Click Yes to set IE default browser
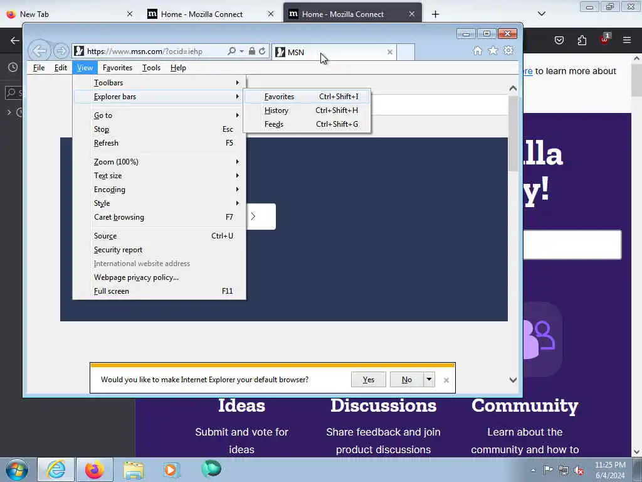This screenshot has height=482, width=642. (x=369, y=380)
